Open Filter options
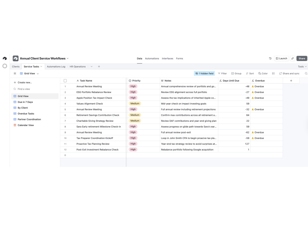This screenshot has width=308, height=231. 222,74
